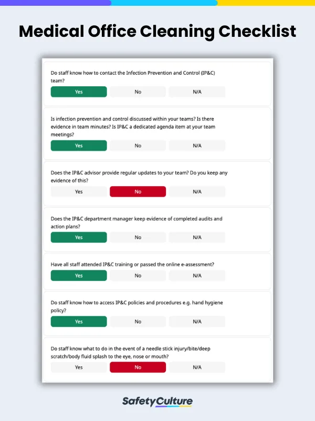Click the Medical Office Cleaning Checklist heading
Image resolution: width=315 pixels, height=421 pixels.
click(157, 32)
